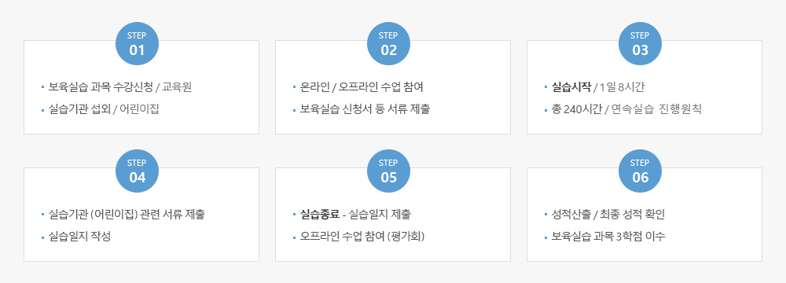This screenshot has width=786, height=283.
Task: Select the STEP 02 circle badge
Action: (x=388, y=44)
